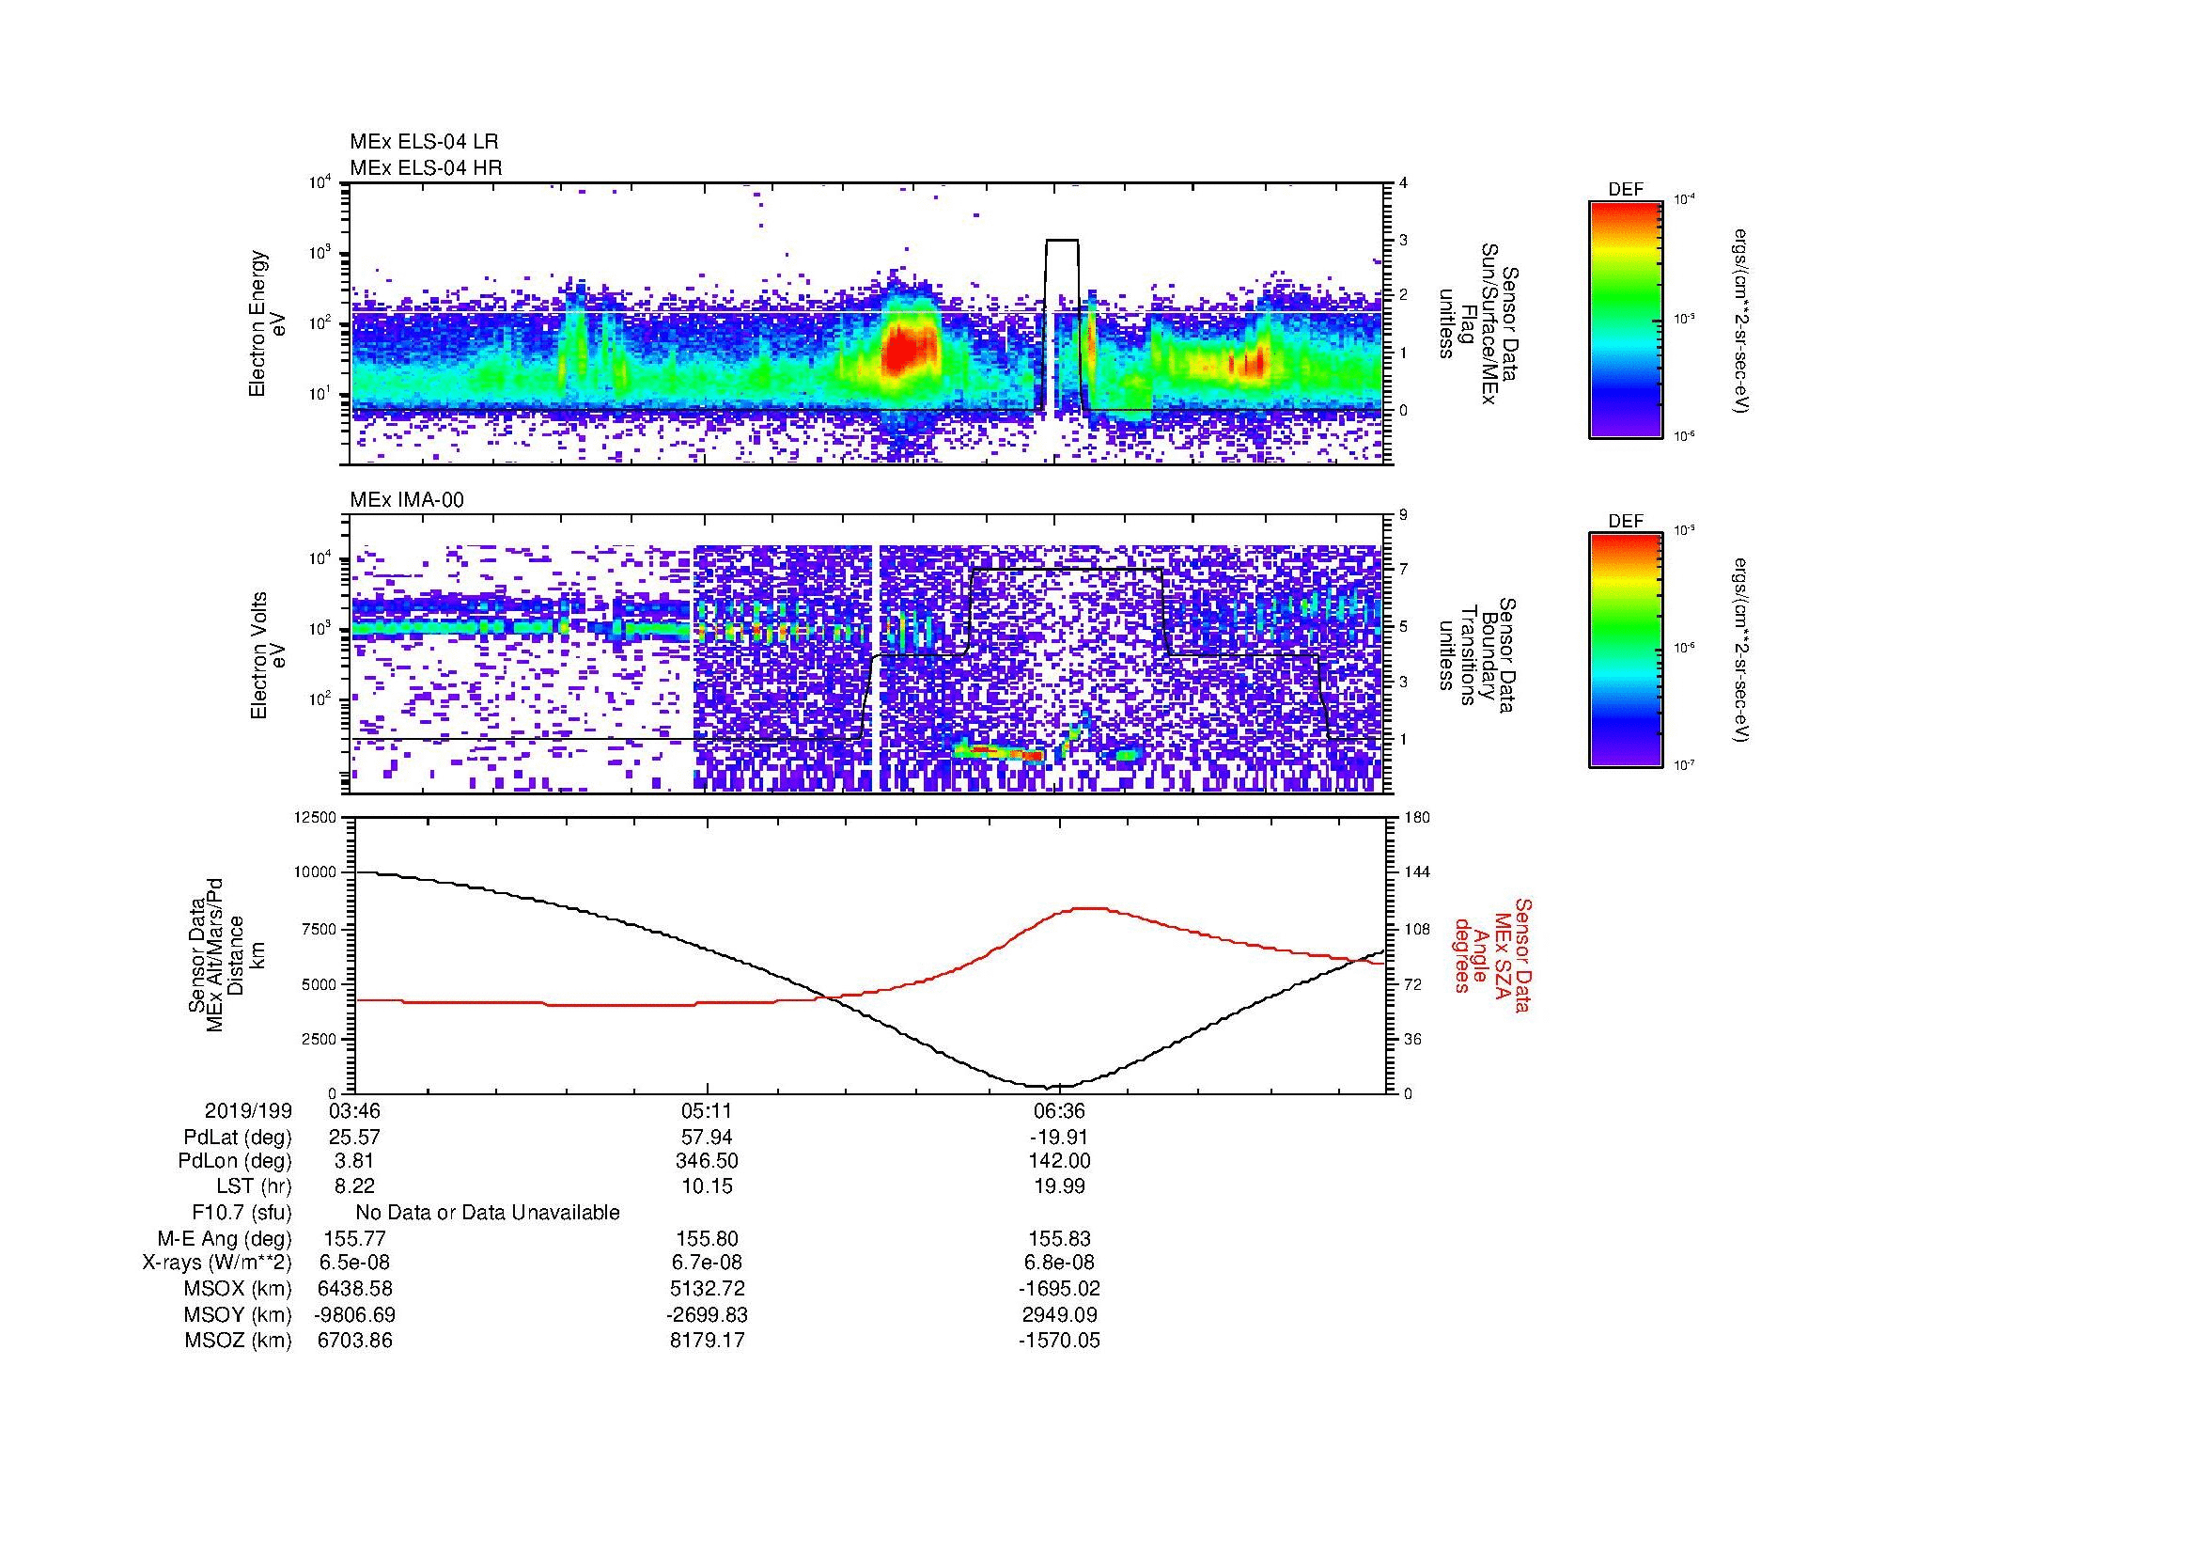Click the LST value 10.15
Screen dimensions: 2198x1554
tap(707, 1186)
